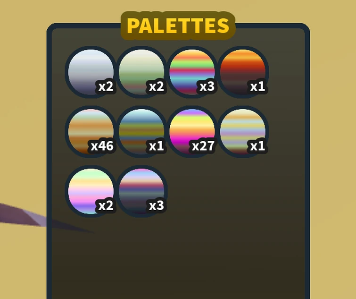Select the pastel cream and lavender striped palette
The height and width of the screenshot is (299, 356).
(243, 132)
